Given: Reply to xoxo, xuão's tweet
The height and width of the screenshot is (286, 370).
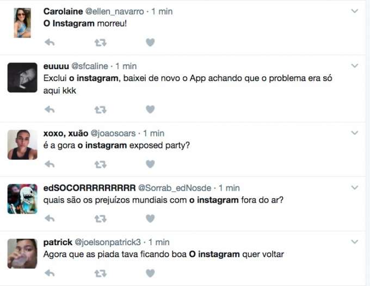Looking at the screenshot, I should (x=49, y=164).
